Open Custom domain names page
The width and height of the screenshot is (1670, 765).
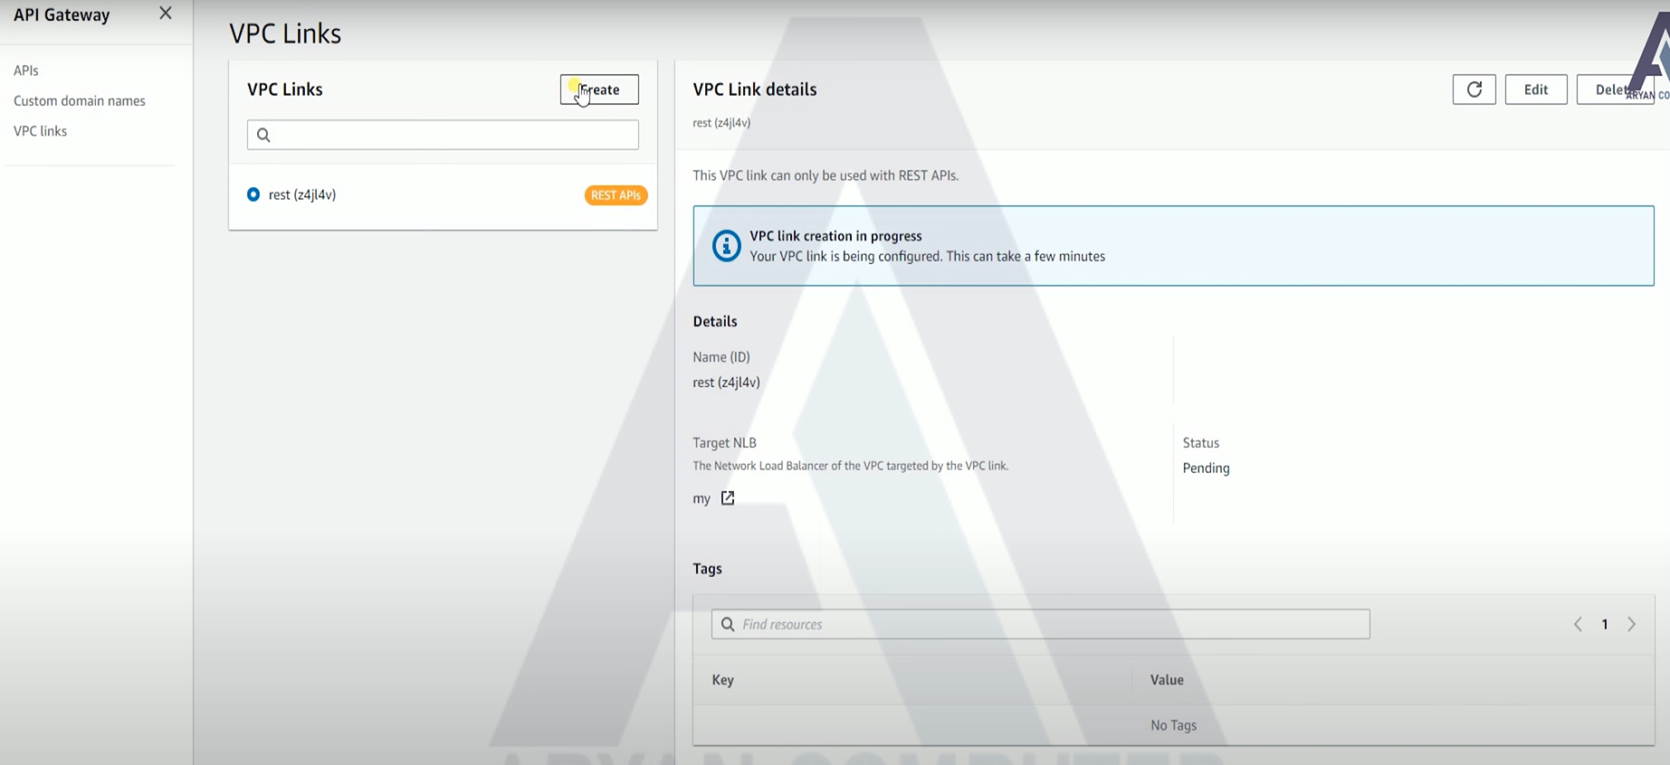pyautogui.click(x=80, y=100)
